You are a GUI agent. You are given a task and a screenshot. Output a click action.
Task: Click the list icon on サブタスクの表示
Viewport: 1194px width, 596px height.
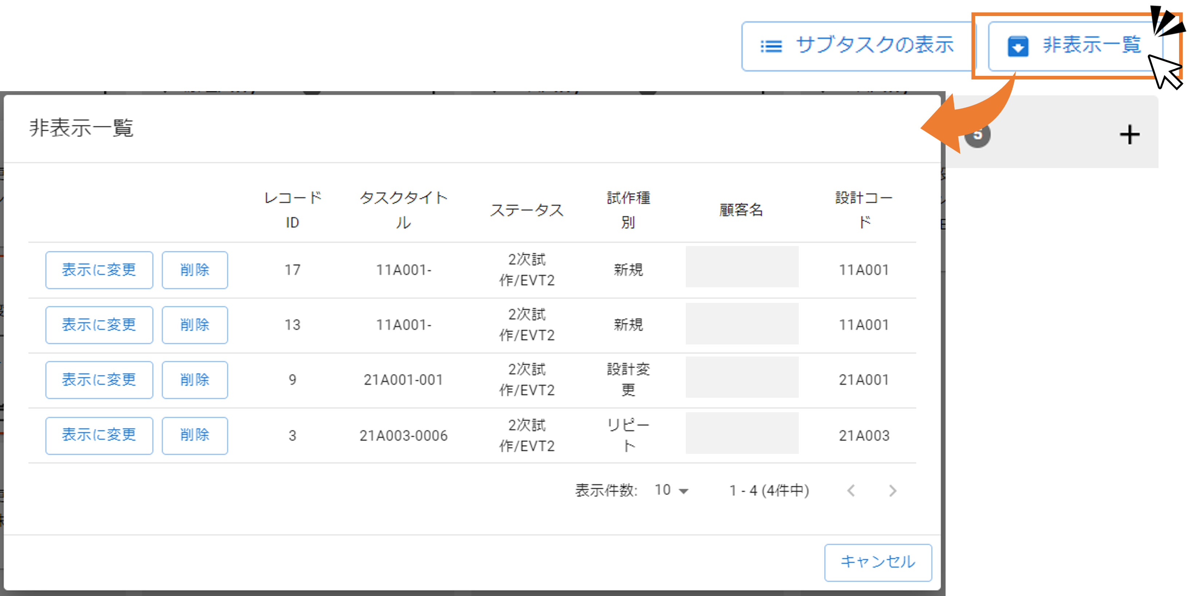click(x=771, y=46)
